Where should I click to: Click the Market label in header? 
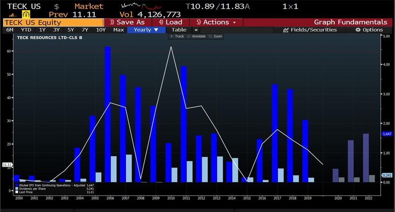click(x=89, y=7)
